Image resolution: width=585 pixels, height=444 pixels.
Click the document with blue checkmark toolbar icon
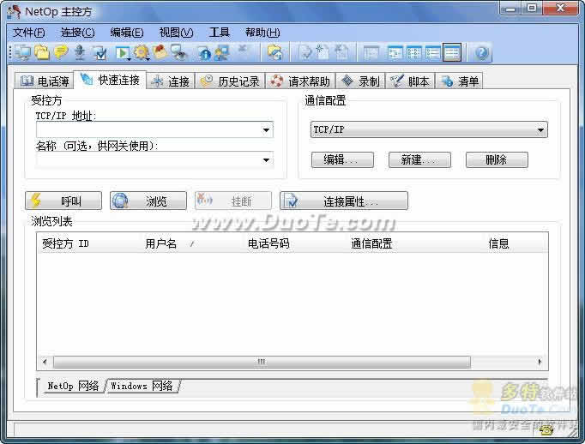pyautogui.click(x=100, y=53)
